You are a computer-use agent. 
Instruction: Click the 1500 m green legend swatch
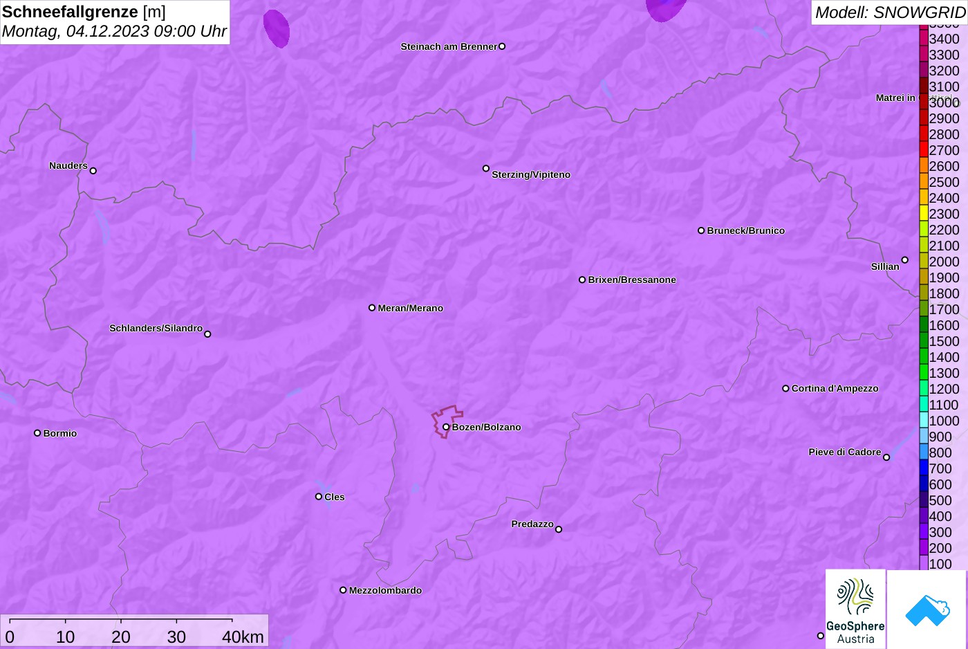click(924, 341)
